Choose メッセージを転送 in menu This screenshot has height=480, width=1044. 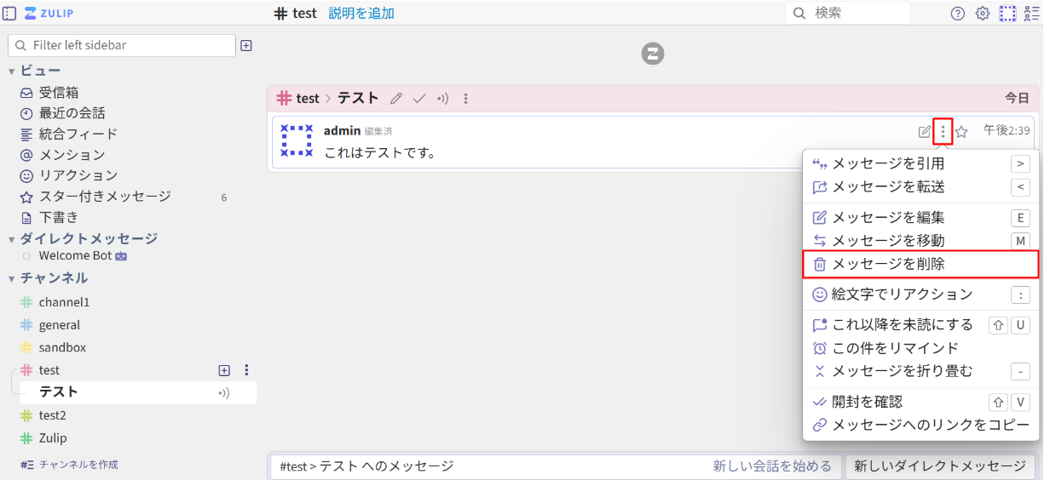pos(920,186)
